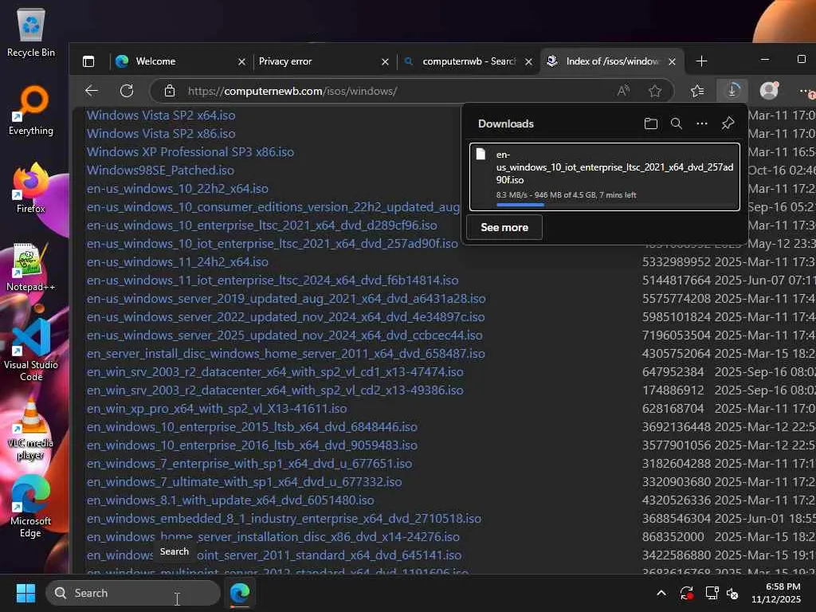
Task: Click the Edge icon in the taskbar
Action: pos(240,593)
